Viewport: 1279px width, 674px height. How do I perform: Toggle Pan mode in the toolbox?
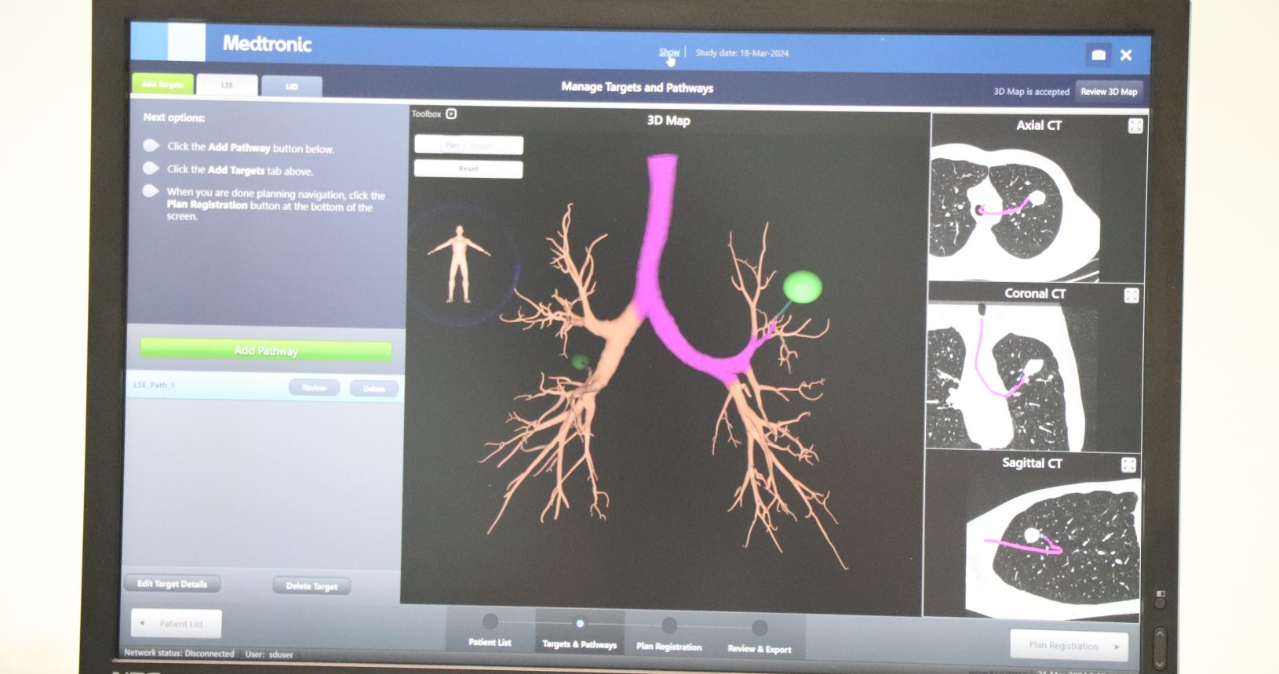[x=451, y=146]
